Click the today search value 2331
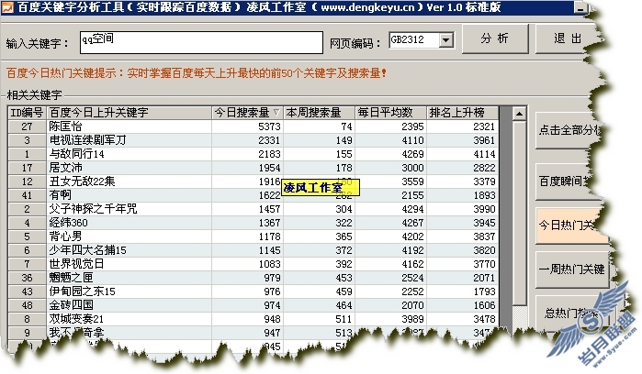642x374 pixels. [269, 140]
